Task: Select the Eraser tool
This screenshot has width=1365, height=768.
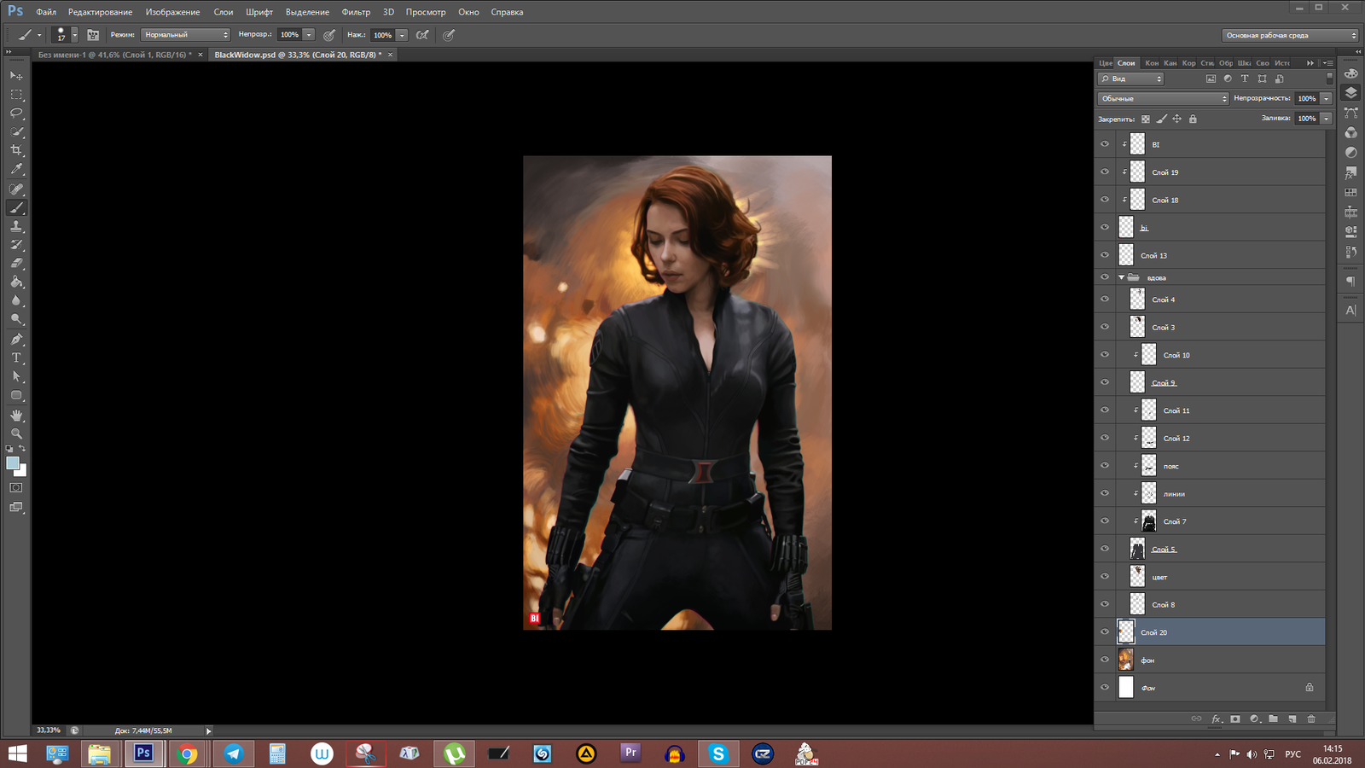Action: (16, 264)
